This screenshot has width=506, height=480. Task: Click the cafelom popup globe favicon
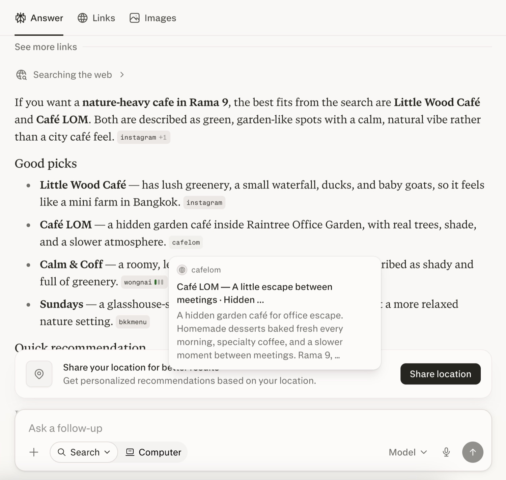tap(182, 270)
